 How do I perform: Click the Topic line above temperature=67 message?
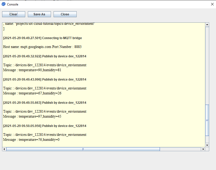[45, 88]
